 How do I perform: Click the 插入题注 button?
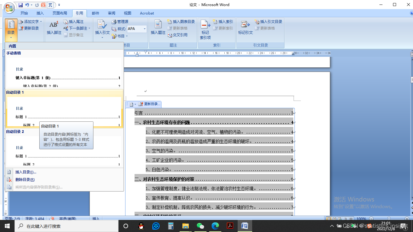point(158,28)
